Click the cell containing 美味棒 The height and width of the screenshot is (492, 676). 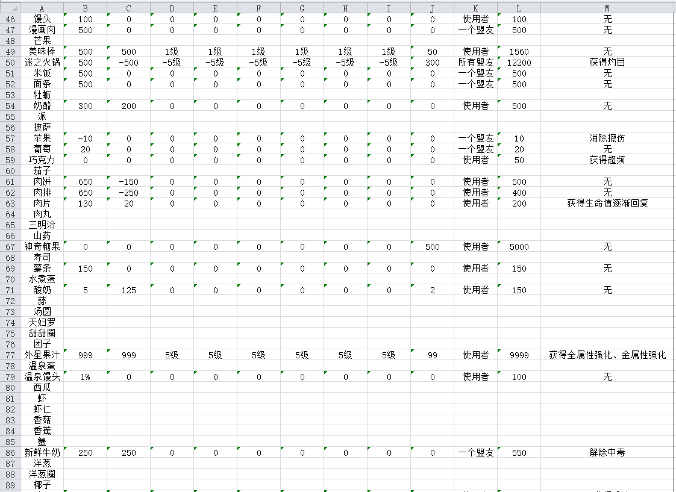pos(42,52)
